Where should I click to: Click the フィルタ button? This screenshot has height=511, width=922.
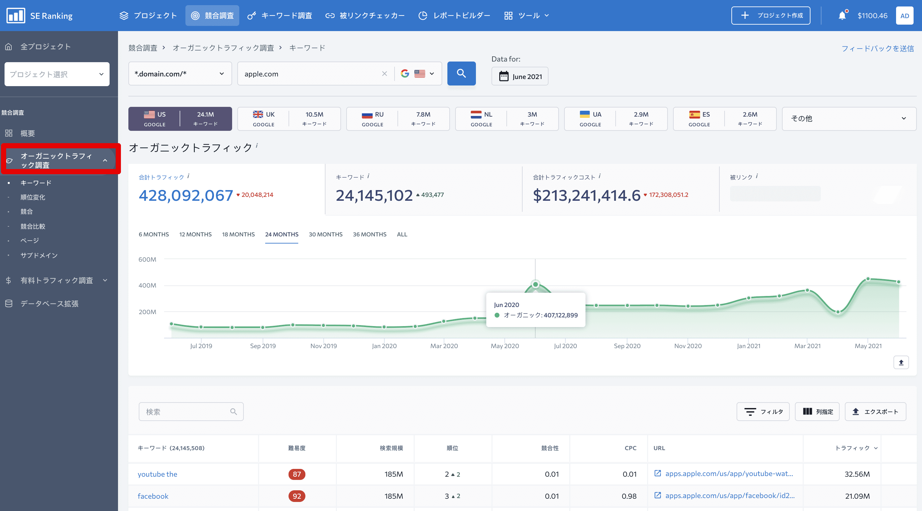pyautogui.click(x=763, y=412)
